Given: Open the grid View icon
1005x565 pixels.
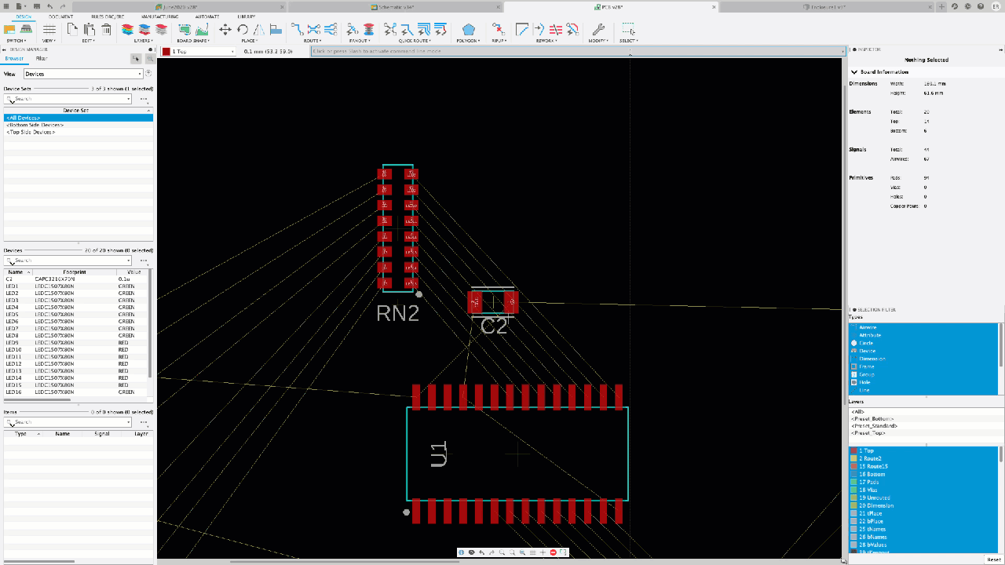Looking at the screenshot, I should pos(49,30).
